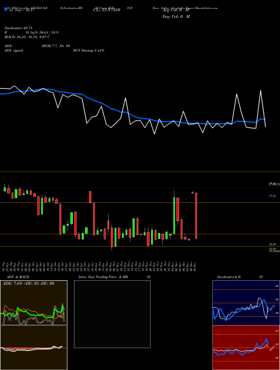Click the 'Day Vol: 0 M' label
Image resolution: width=280 pixels, height=370 pixels.
coord(176,17)
